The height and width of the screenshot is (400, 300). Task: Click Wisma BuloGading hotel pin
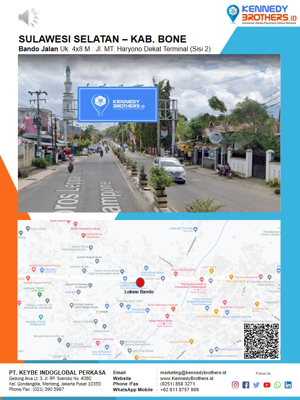tap(175, 274)
